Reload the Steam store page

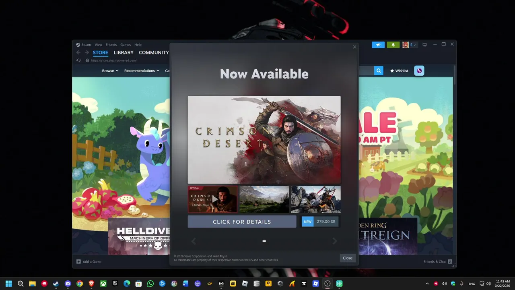(78, 60)
